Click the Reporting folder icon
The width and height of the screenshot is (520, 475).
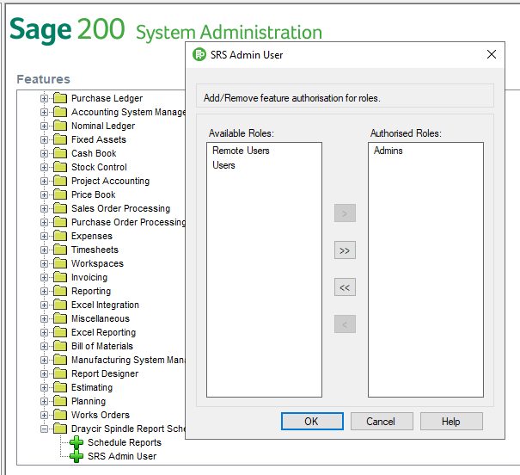(x=60, y=291)
